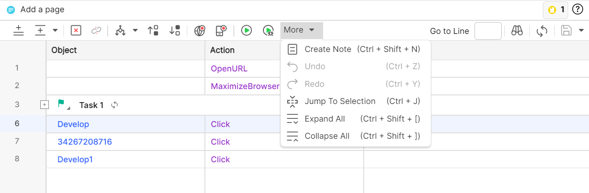Image resolution: width=589 pixels, height=193 pixels.
Task: Click the move line down icon
Action: 175,30
